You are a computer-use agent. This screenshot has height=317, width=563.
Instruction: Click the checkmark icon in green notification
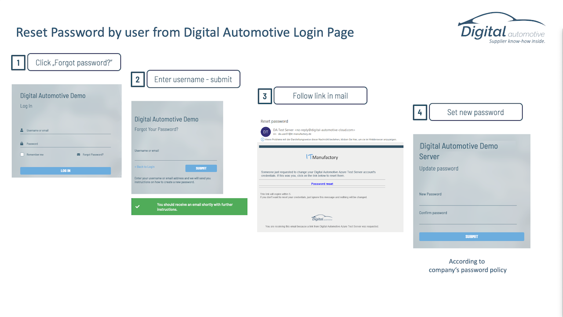coord(138,206)
